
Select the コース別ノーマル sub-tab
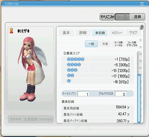pyautogui.click(x=118, y=44)
